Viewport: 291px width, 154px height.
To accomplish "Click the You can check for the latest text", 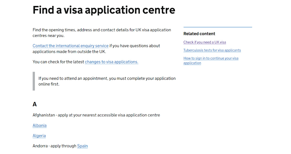I will [58, 62].
